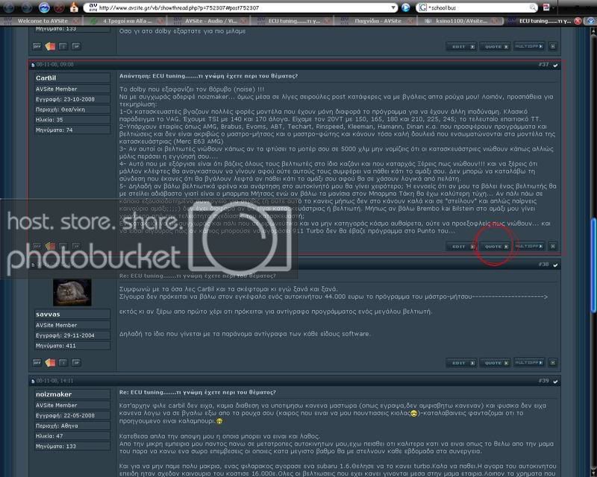Open noizmaker's username link on post #39
The image size is (597, 477).
pos(54,394)
